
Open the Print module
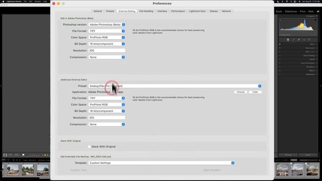click(302, 12)
